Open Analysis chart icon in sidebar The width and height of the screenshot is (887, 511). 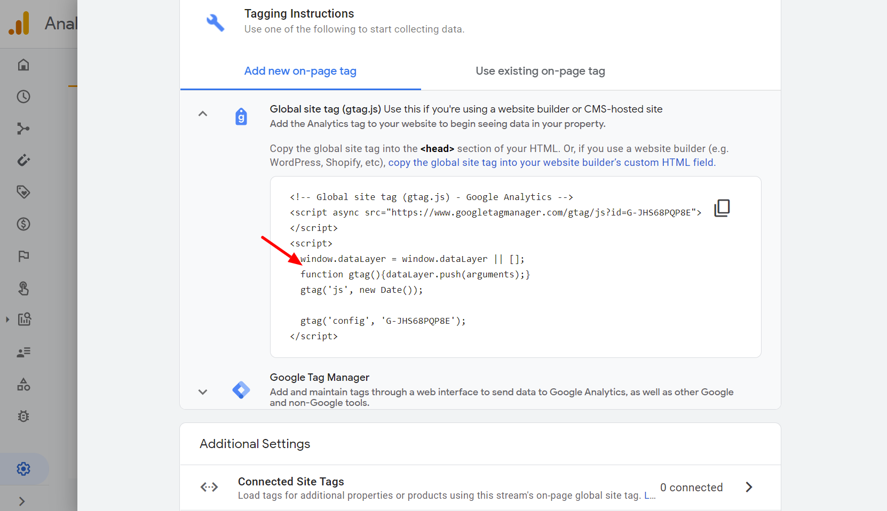(25, 320)
